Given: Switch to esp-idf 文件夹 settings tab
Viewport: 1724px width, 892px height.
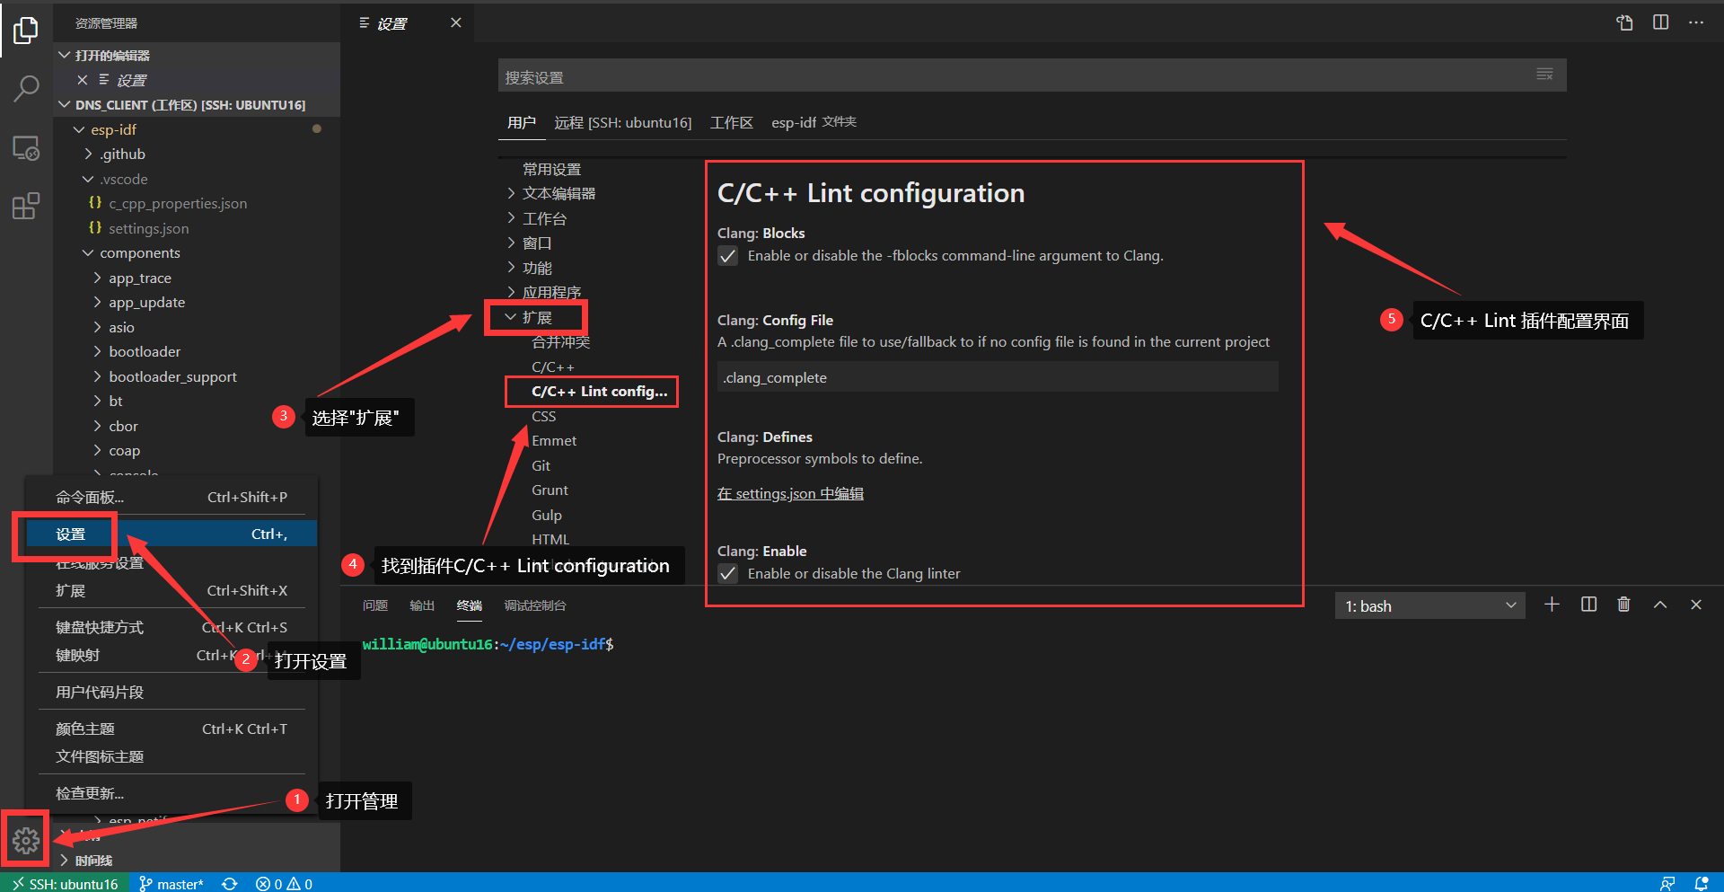Looking at the screenshot, I should click(x=814, y=122).
